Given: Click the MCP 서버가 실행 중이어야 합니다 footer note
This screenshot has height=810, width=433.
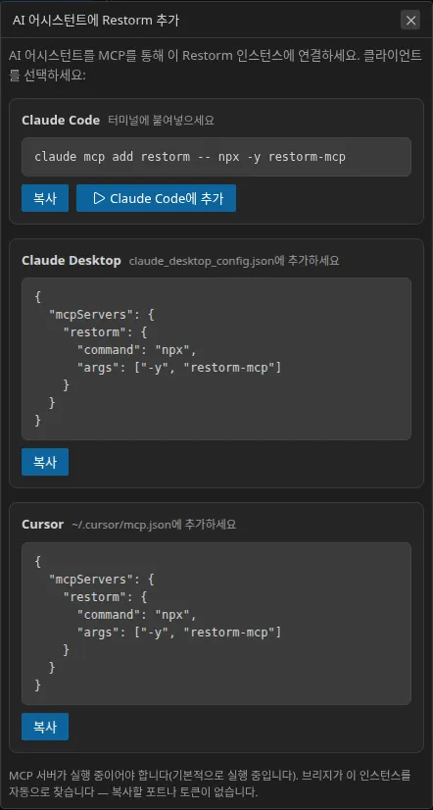Looking at the screenshot, I should pyautogui.click(x=210, y=784).
